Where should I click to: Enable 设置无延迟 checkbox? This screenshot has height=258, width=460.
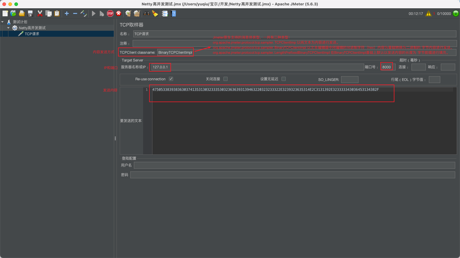[284, 79]
